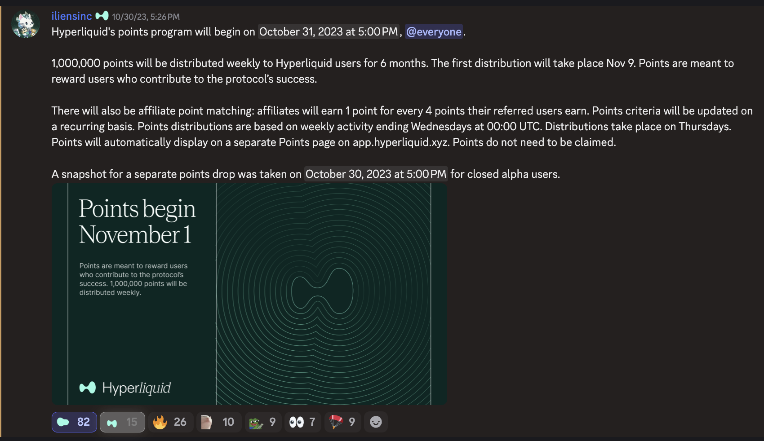Viewport: 764px width, 441px height.
Task: Click the fire emoji icon
Action: (x=160, y=422)
